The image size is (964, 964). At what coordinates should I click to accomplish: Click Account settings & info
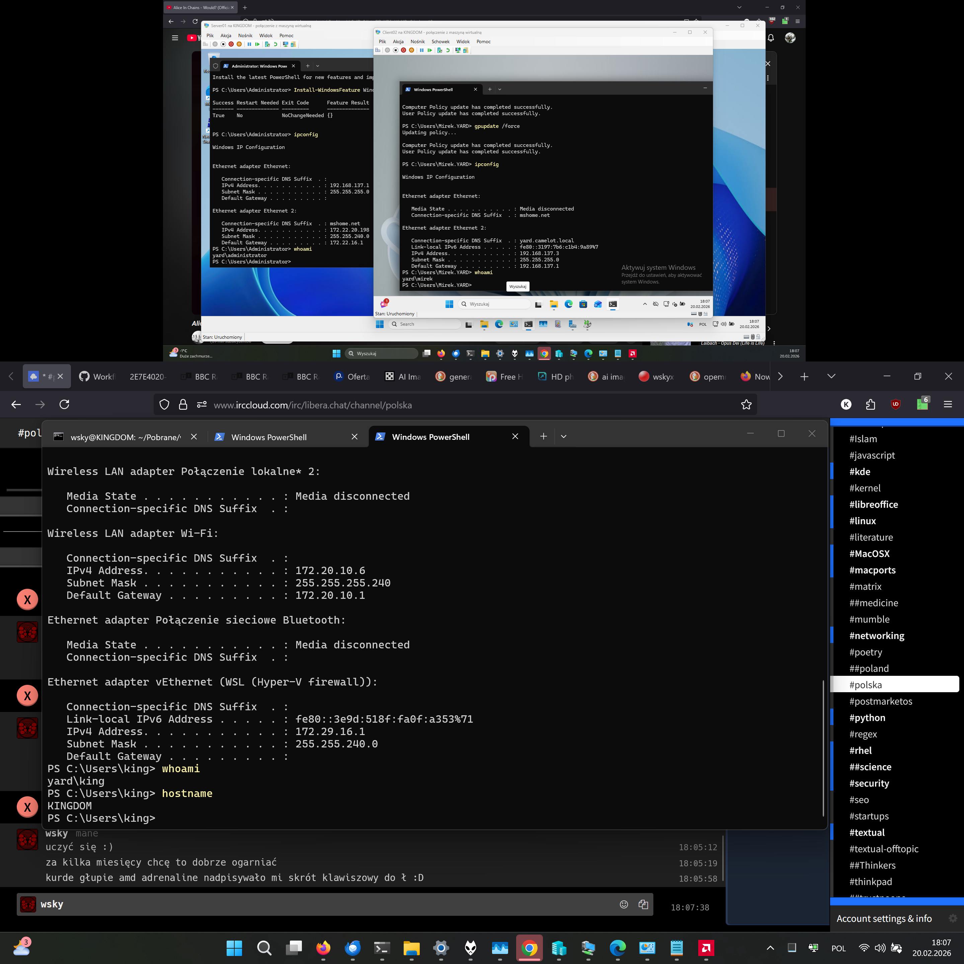pyautogui.click(x=884, y=918)
